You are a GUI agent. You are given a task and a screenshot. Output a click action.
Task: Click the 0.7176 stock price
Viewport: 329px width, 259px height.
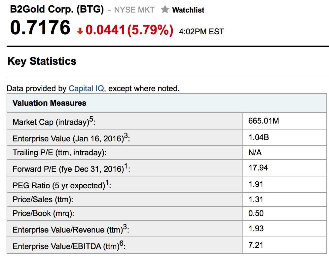[40, 27]
